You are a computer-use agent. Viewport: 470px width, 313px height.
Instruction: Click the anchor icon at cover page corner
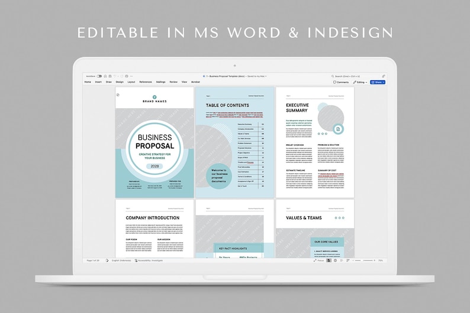pyautogui.click(x=118, y=94)
